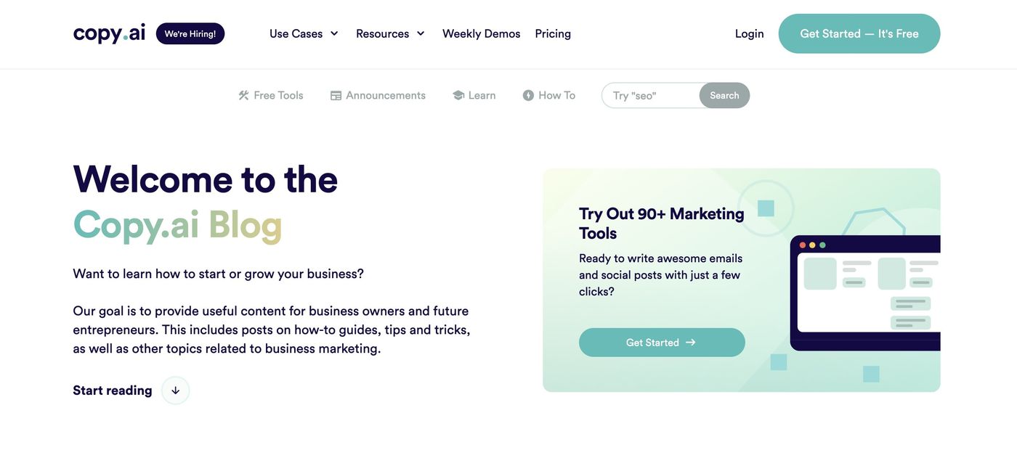Click the Free Tools wrench icon
This screenshot has width=1017, height=458.
pyautogui.click(x=243, y=95)
